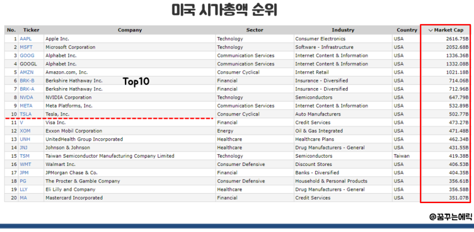This screenshot has width=474, height=232.
Task: Sort table by Country column header
Action: pyautogui.click(x=407, y=30)
